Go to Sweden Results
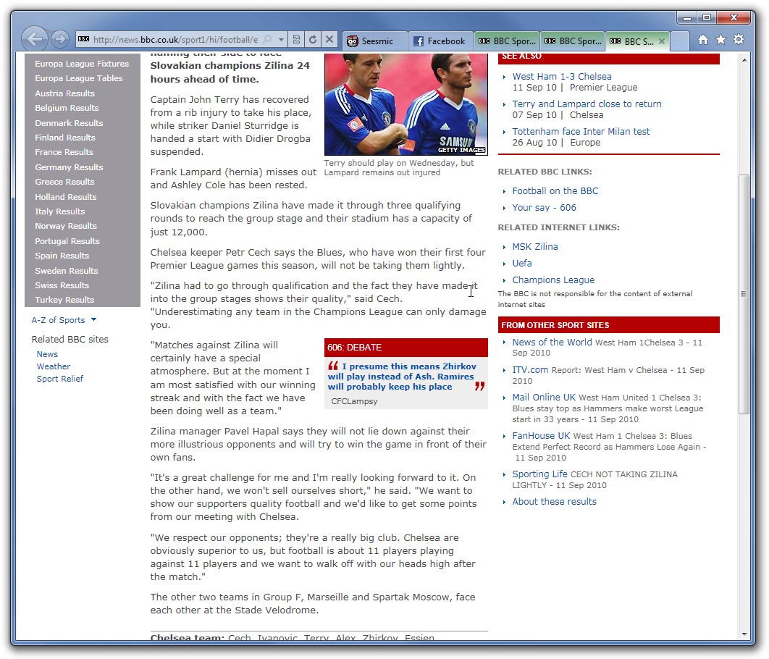This screenshot has height=659, width=769. tap(67, 271)
